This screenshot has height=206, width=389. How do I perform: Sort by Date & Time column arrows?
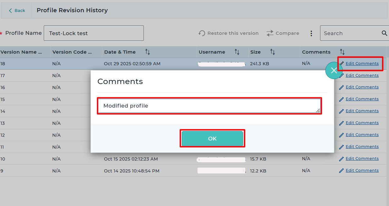(147, 52)
